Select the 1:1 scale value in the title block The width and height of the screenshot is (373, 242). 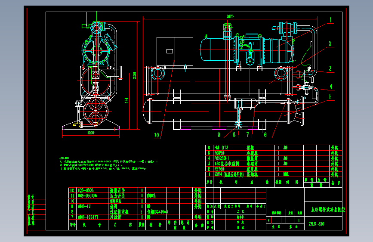pyautogui.click(x=300, y=220)
